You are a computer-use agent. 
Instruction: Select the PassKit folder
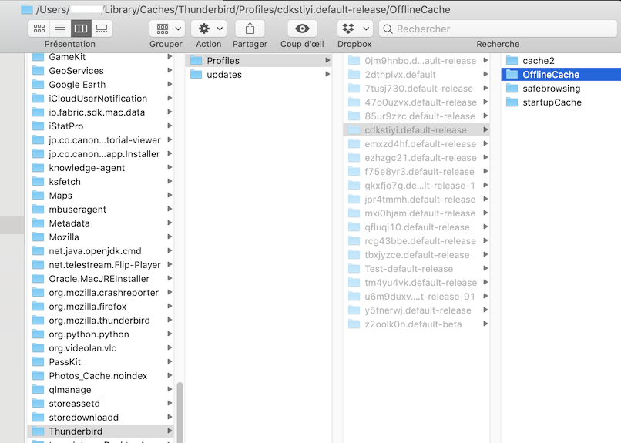(x=101, y=361)
